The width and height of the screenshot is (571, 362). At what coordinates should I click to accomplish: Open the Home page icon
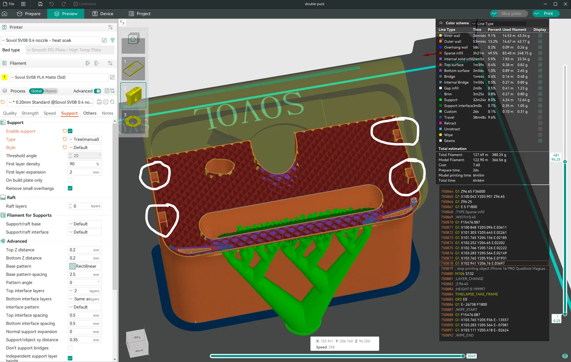tap(5, 14)
